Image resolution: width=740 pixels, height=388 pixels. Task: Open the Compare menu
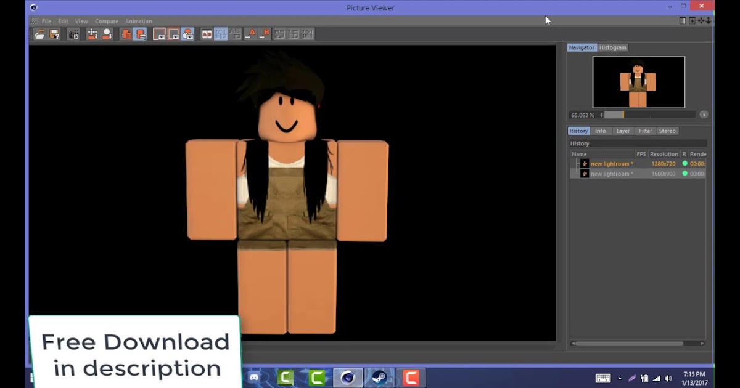click(107, 21)
